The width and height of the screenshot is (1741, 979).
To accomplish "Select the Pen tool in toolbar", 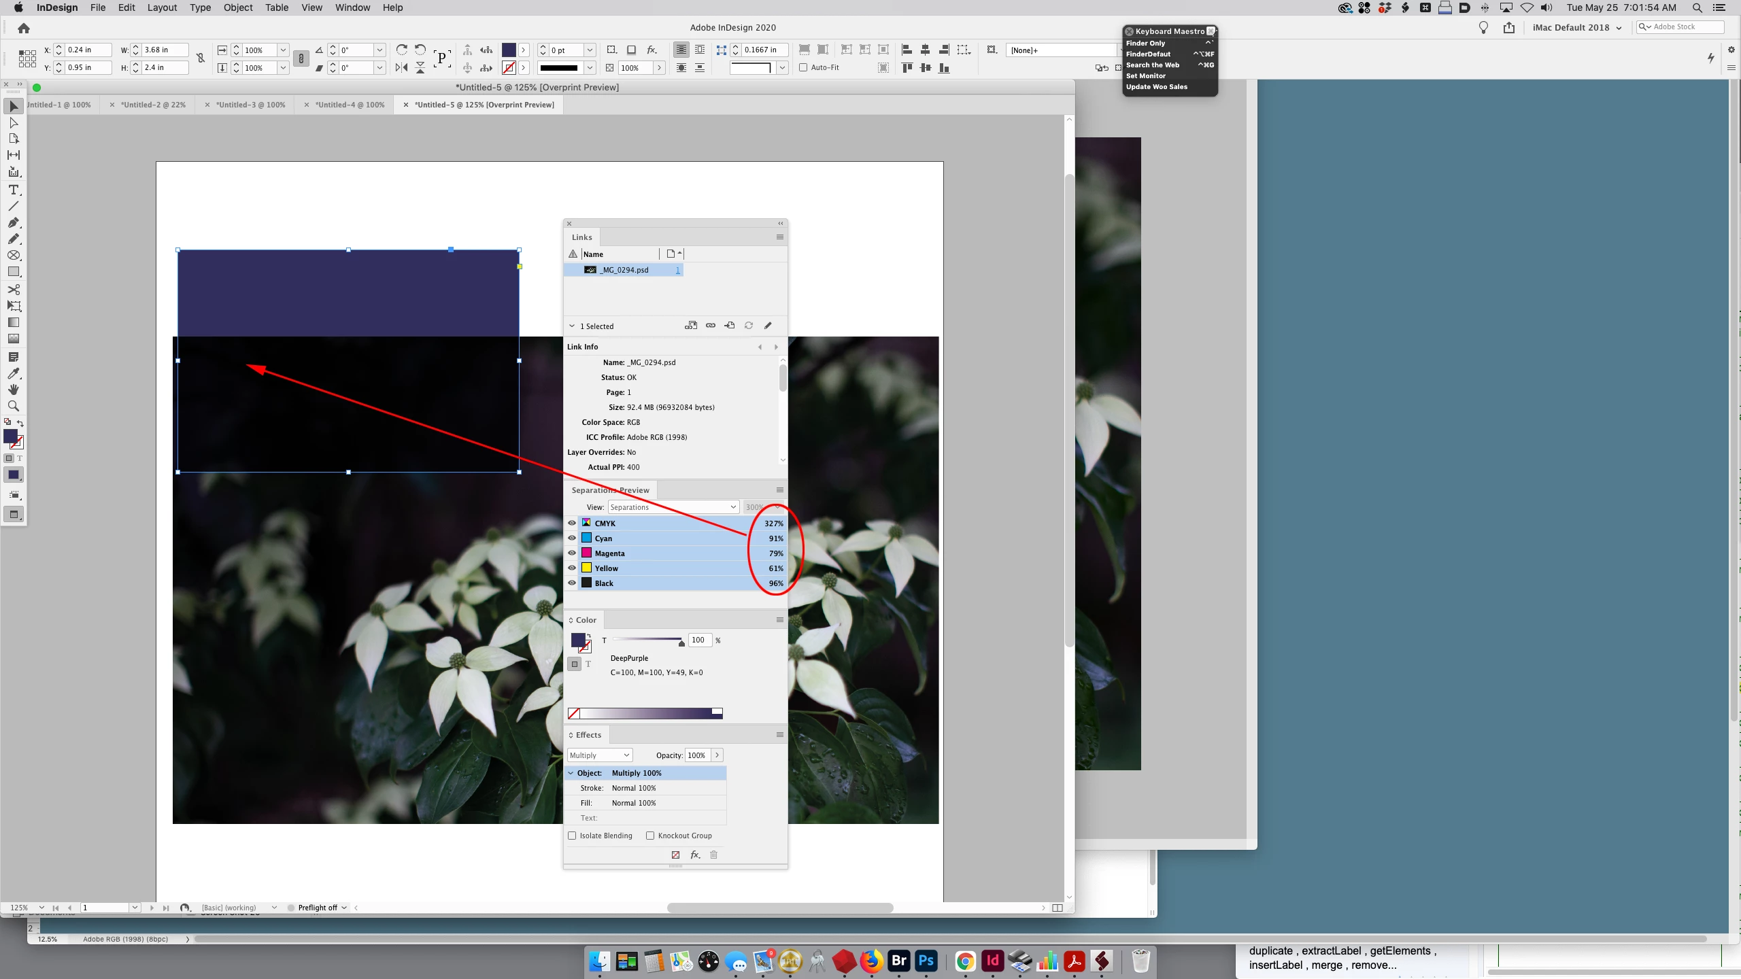I will tap(13, 222).
